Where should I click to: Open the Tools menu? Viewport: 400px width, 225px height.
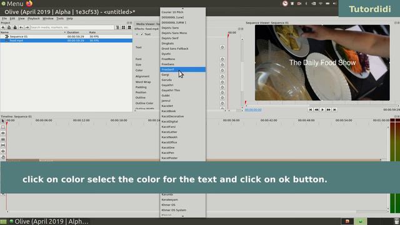(60, 18)
